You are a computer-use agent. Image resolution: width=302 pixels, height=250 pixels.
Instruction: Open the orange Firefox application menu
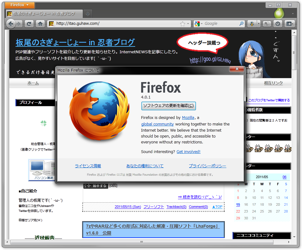(x=20, y=5)
